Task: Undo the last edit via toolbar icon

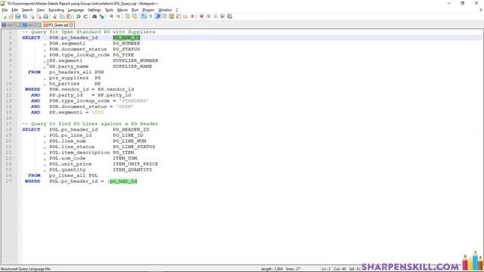Action: (x=78, y=17)
